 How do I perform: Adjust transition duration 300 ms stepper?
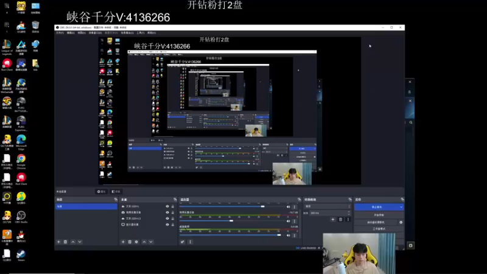tap(349, 213)
